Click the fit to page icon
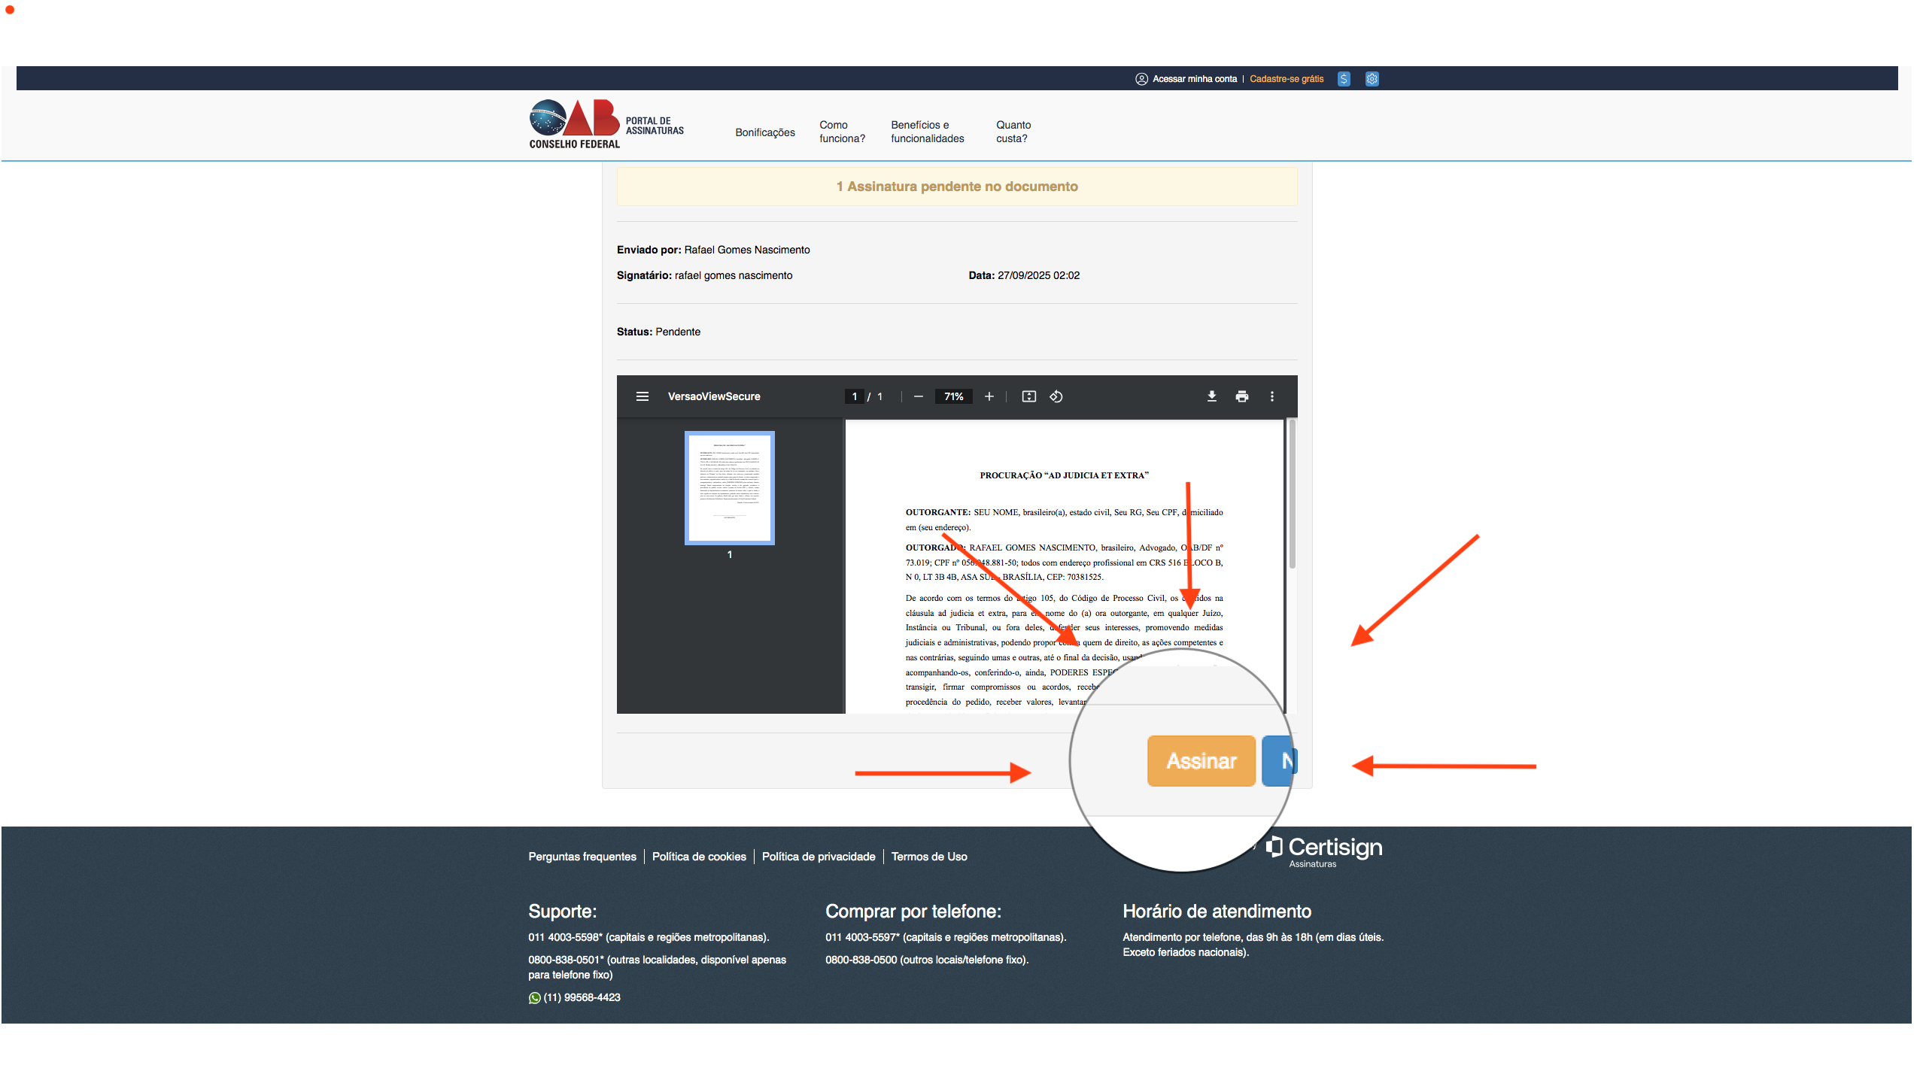The height and width of the screenshot is (1083, 1926). (1029, 396)
